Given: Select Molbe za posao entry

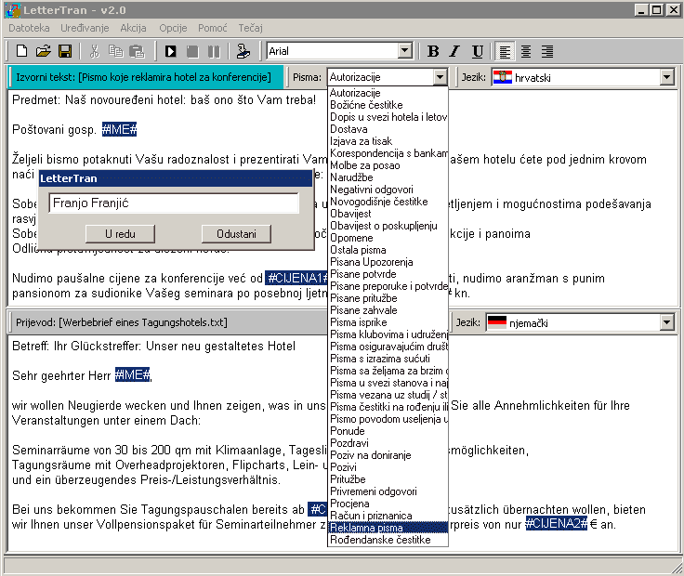Looking at the screenshot, I should pos(388,165).
